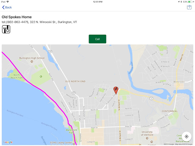This screenshot has height=146, width=195.
Task: Tap the clock in the status bar
Action: (98, 2)
